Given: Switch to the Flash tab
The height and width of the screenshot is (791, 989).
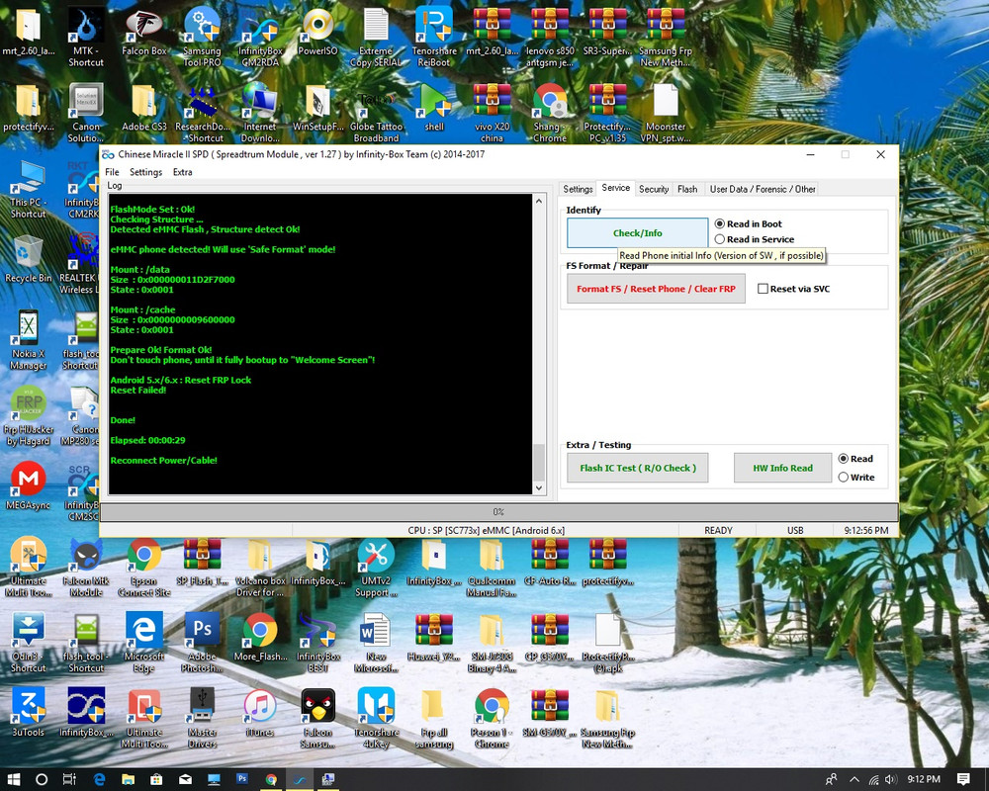Looking at the screenshot, I should point(687,189).
